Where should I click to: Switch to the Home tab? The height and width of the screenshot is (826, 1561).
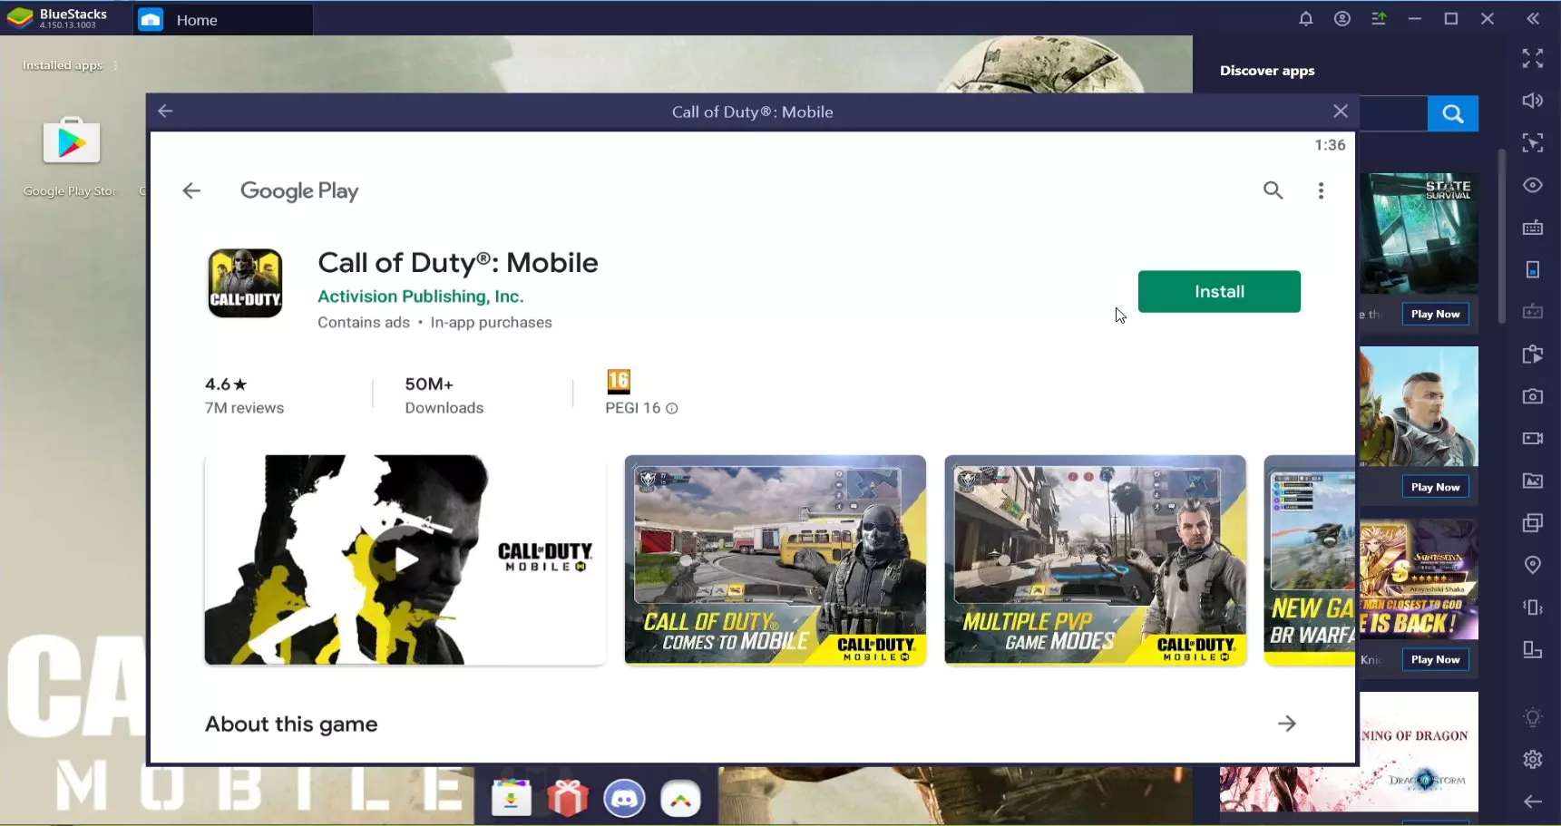(x=197, y=20)
